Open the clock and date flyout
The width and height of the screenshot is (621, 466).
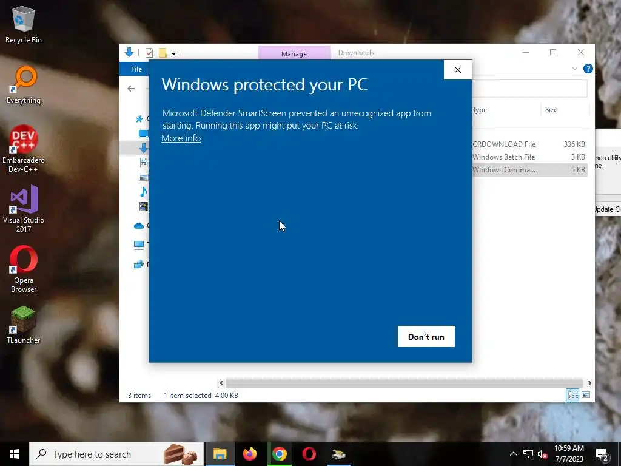569,454
